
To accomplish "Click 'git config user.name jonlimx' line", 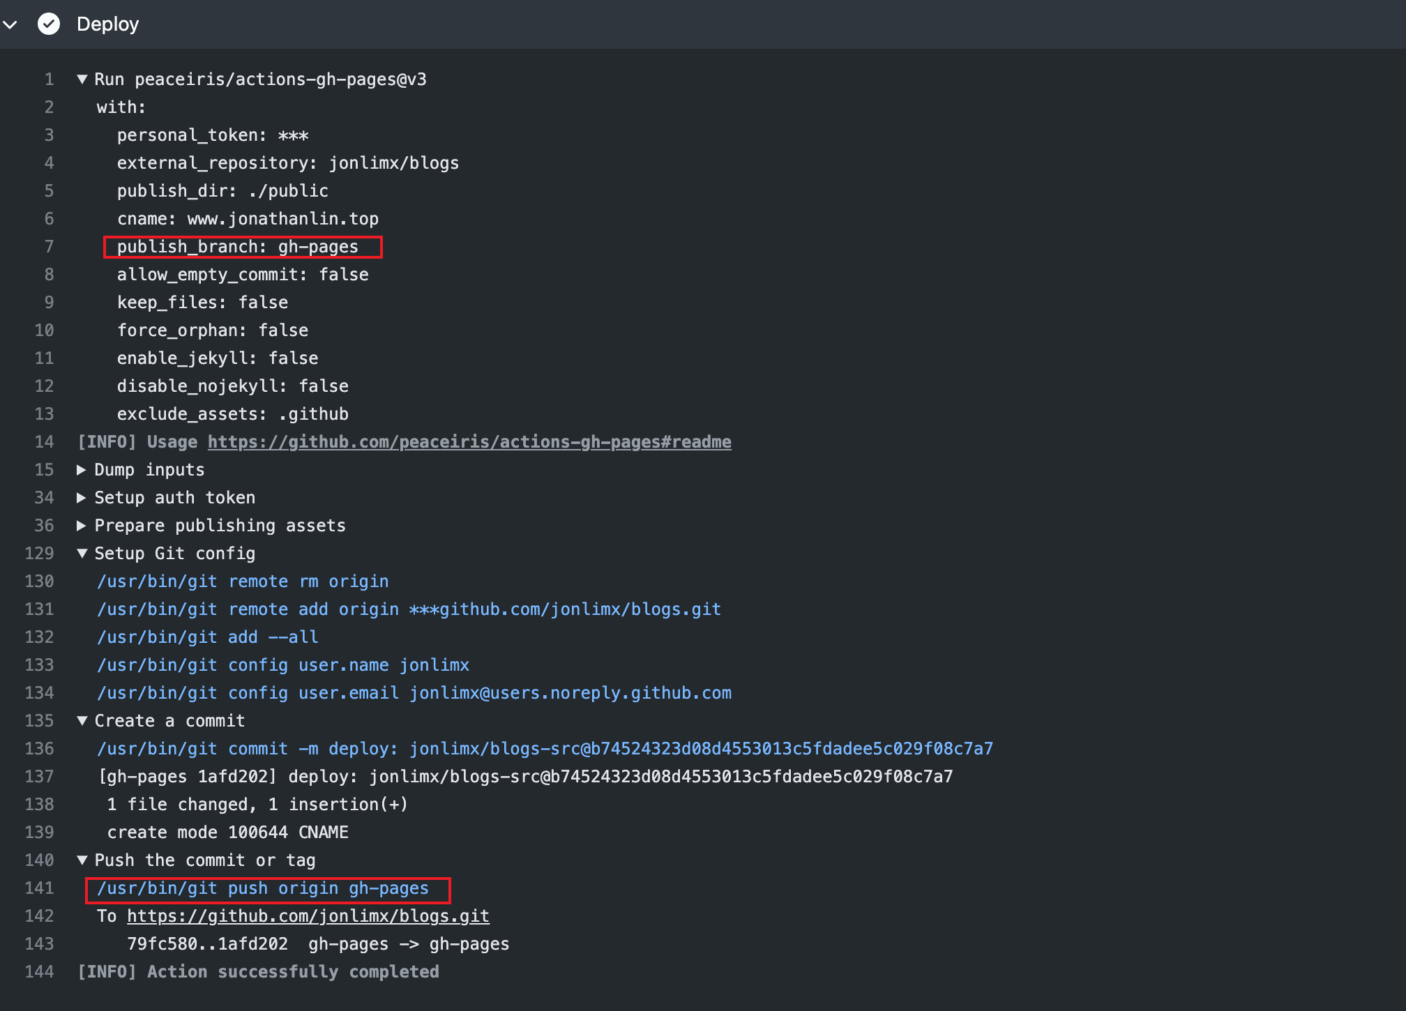I will click(x=283, y=665).
